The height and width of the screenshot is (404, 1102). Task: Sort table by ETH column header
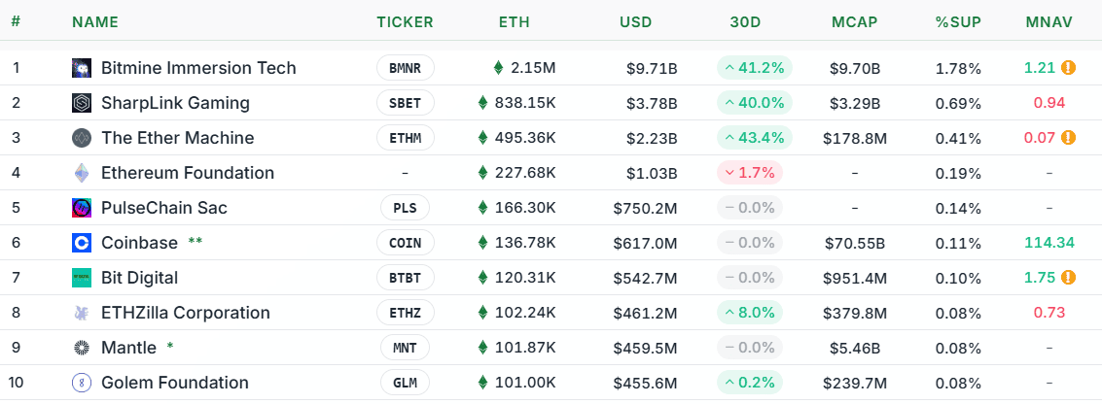(x=514, y=22)
